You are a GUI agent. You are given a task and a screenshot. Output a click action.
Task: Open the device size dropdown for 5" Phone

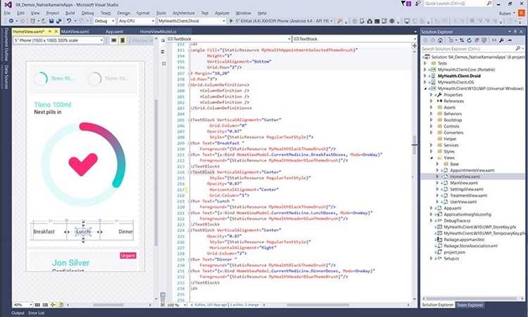click(x=58, y=40)
